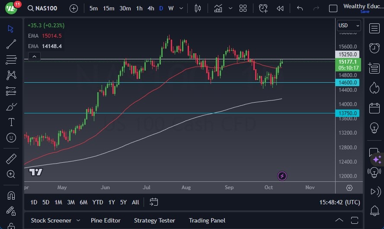Set chart range to YTD
Screen dimensions: 384x229
click(98, 202)
